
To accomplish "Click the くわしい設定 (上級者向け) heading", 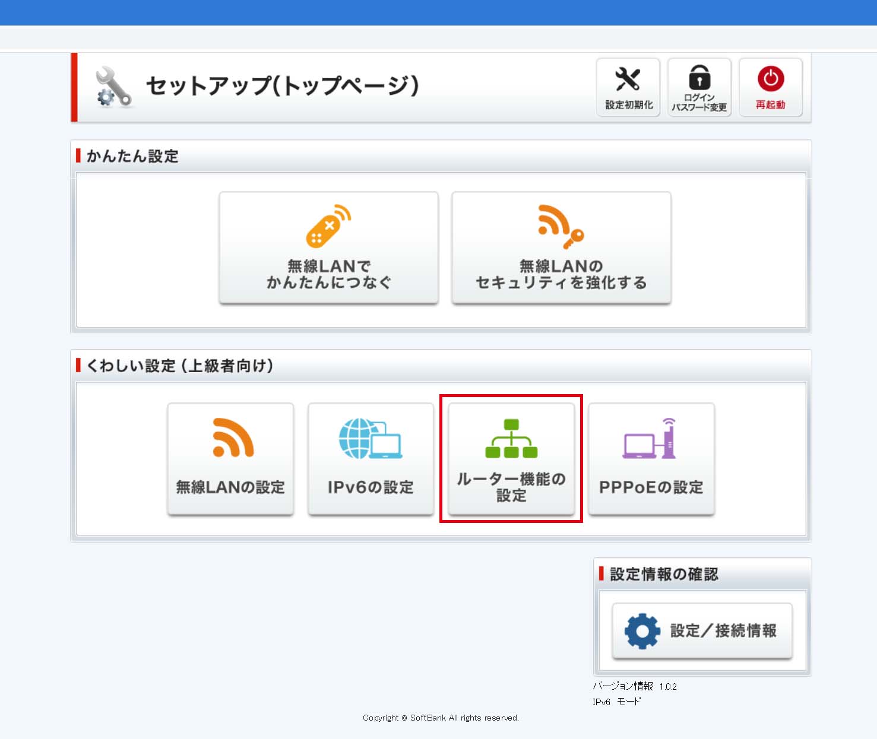I will click(180, 366).
